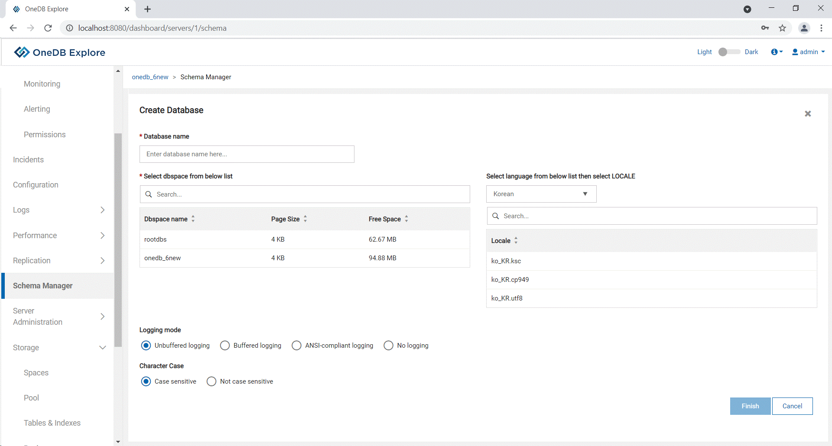832x446 pixels.
Task: Open the admin user menu
Action: click(808, 52)
